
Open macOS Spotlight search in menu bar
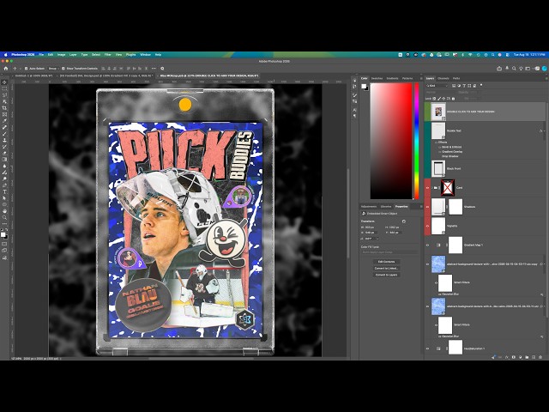tap(493, 55)
